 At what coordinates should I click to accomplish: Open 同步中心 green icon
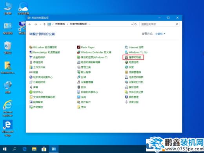31,92
